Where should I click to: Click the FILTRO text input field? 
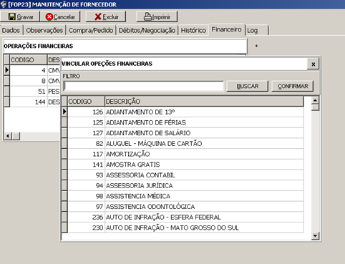point(143,87)
